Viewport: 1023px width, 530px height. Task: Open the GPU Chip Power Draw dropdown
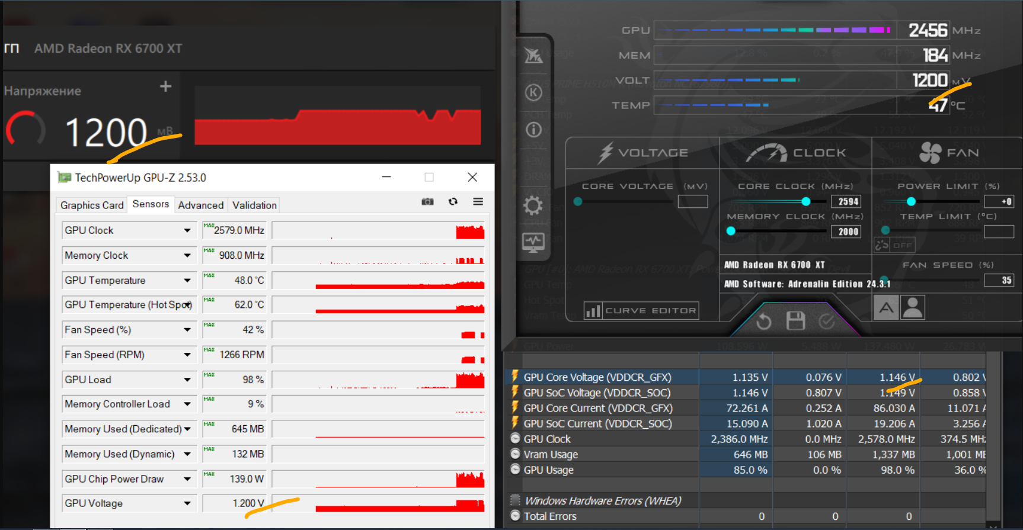pos(187,478)
